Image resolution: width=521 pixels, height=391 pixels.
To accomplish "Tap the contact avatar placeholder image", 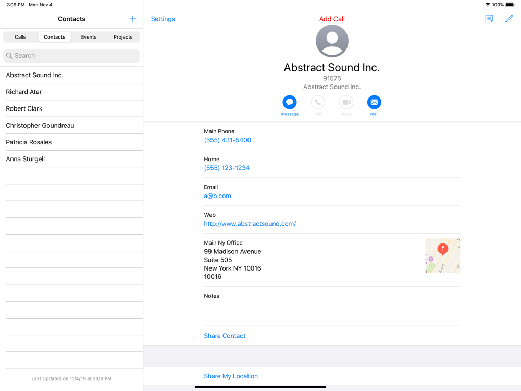I will pos(332,41).
